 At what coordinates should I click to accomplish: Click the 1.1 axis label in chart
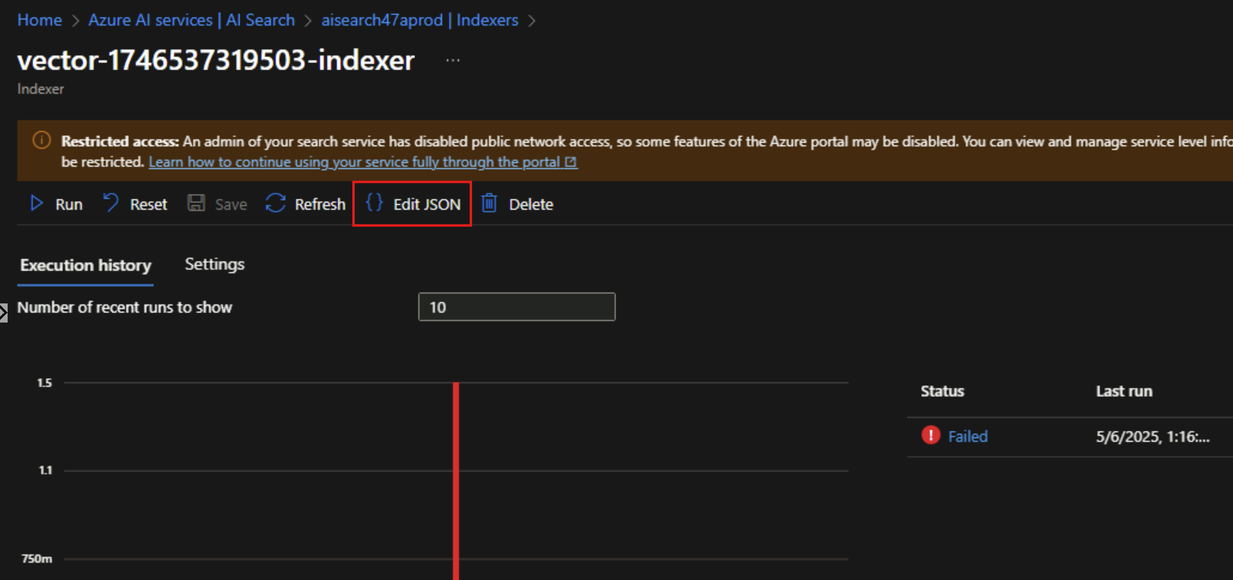[45, 470]
